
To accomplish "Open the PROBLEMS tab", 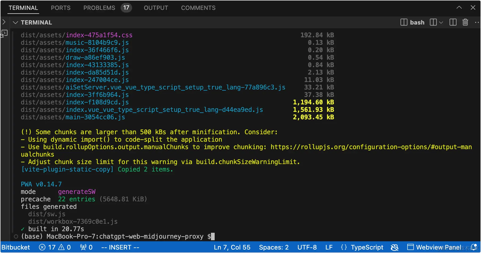I will point(99,8).
